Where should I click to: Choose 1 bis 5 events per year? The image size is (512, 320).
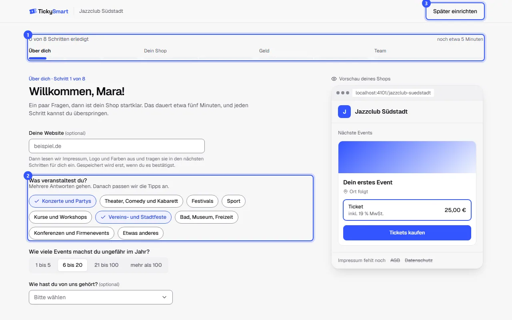[43, 265]
